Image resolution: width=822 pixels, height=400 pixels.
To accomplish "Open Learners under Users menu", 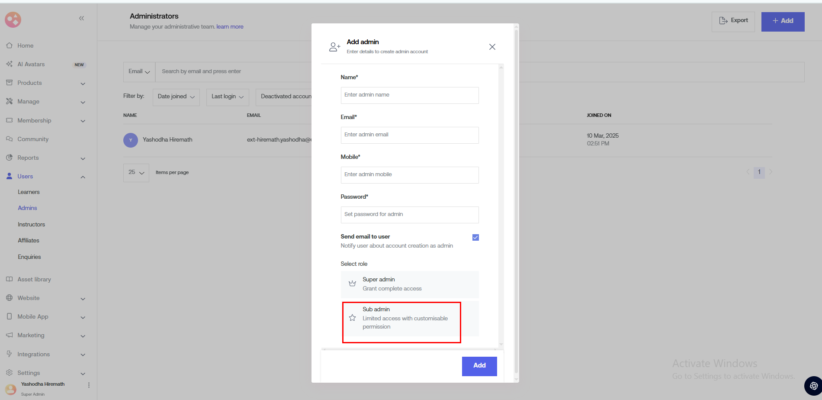I will point(29,192).
